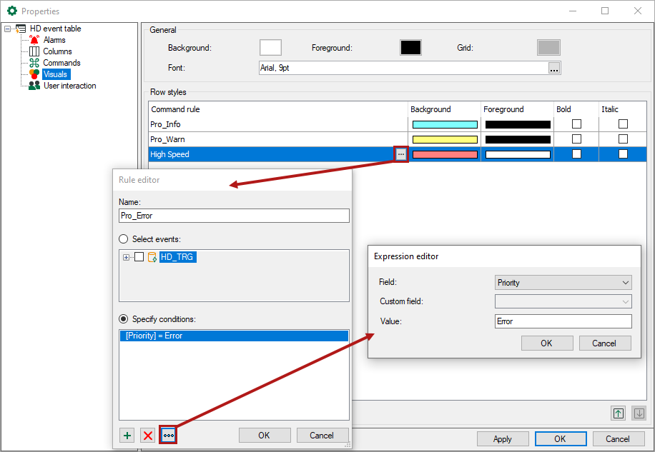Click the Visuals colored circles icon
655x452 pixels.
(34, 74)
